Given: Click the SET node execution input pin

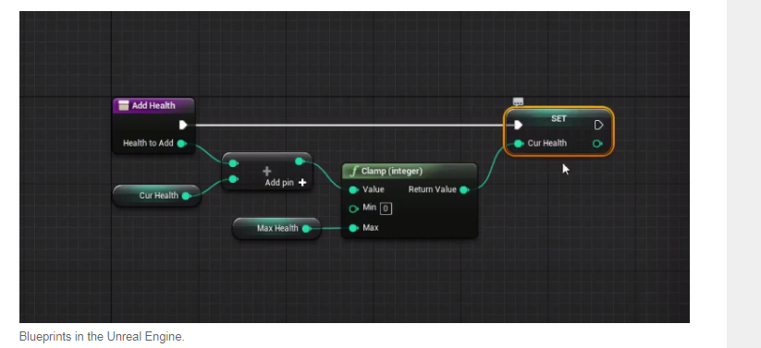Looking at the screenshot, I should [518, 125].
